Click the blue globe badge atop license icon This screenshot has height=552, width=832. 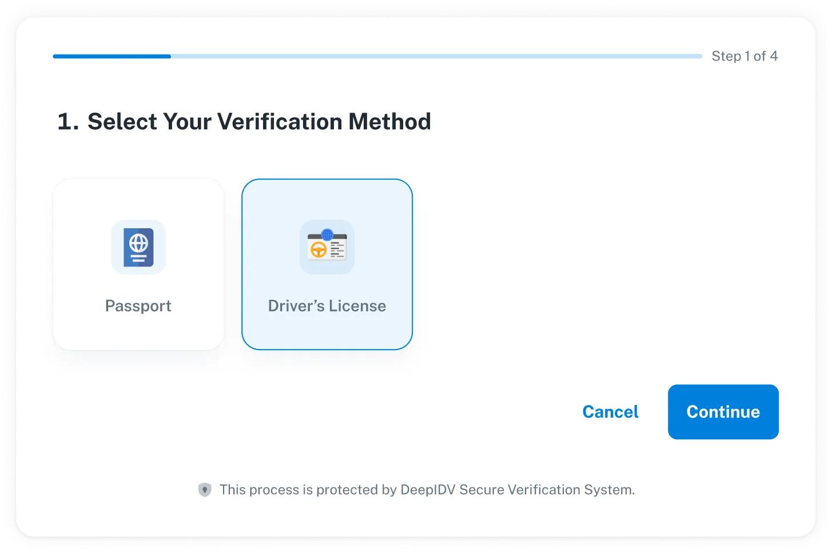coord(327,234)
